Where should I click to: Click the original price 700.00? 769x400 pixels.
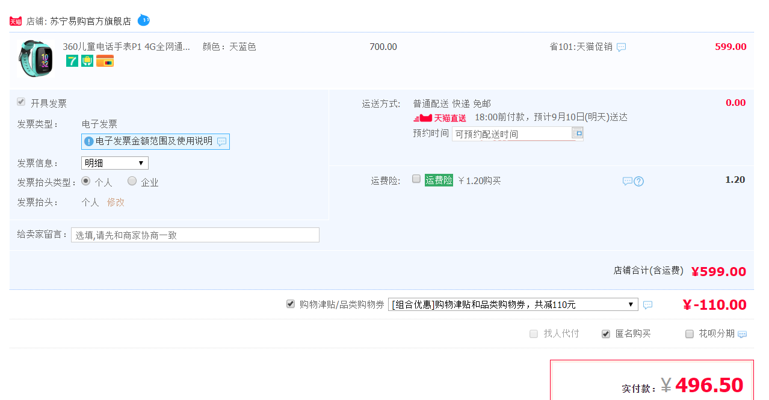(383, 47)
